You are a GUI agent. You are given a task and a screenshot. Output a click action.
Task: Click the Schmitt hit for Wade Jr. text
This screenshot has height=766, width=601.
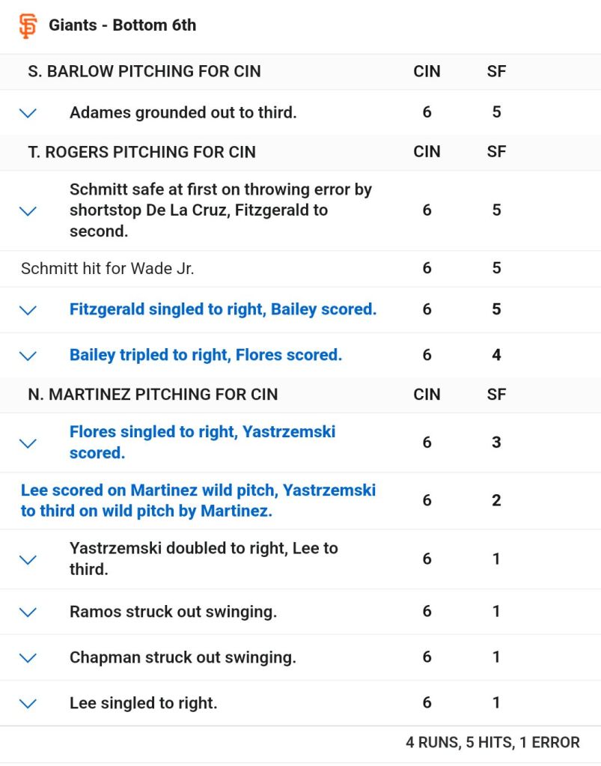(x=107, y=269)
